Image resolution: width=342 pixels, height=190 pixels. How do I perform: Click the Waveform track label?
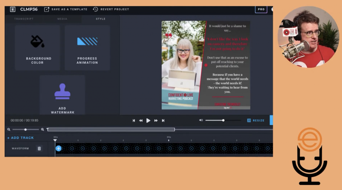point(20,148)
